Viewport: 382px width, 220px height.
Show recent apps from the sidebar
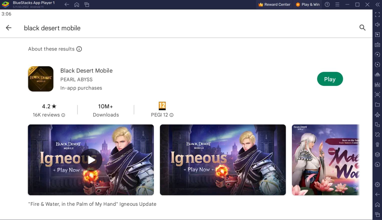point(377,214)
